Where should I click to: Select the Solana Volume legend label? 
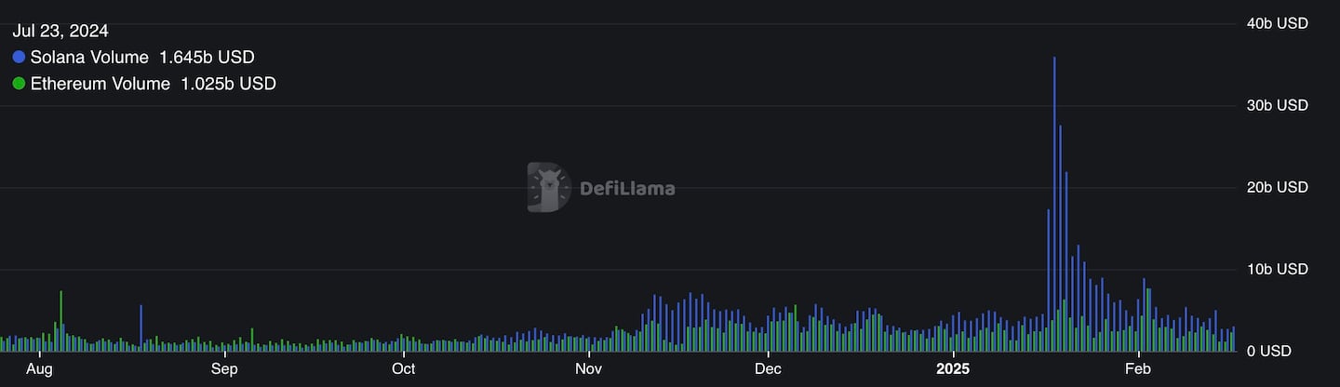89,58
